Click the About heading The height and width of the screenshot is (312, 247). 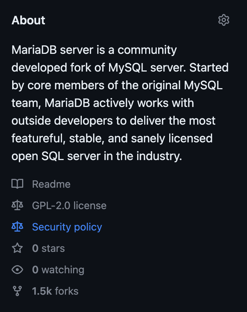coord(28,20)
